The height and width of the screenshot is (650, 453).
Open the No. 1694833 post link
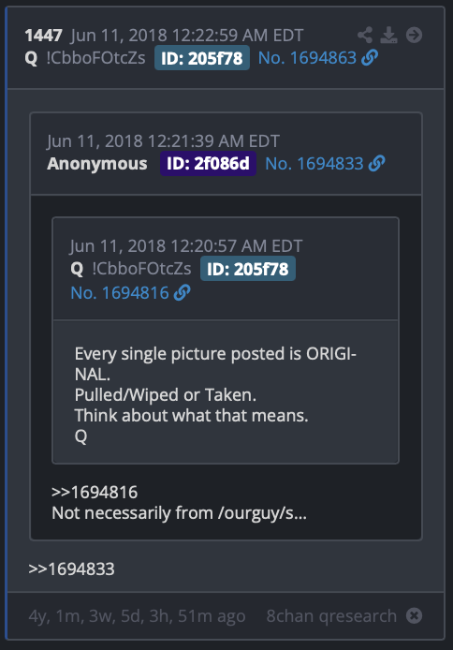click(314, 164)
